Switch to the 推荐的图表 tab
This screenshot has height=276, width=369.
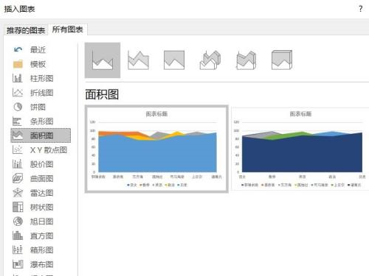point(26,30)
